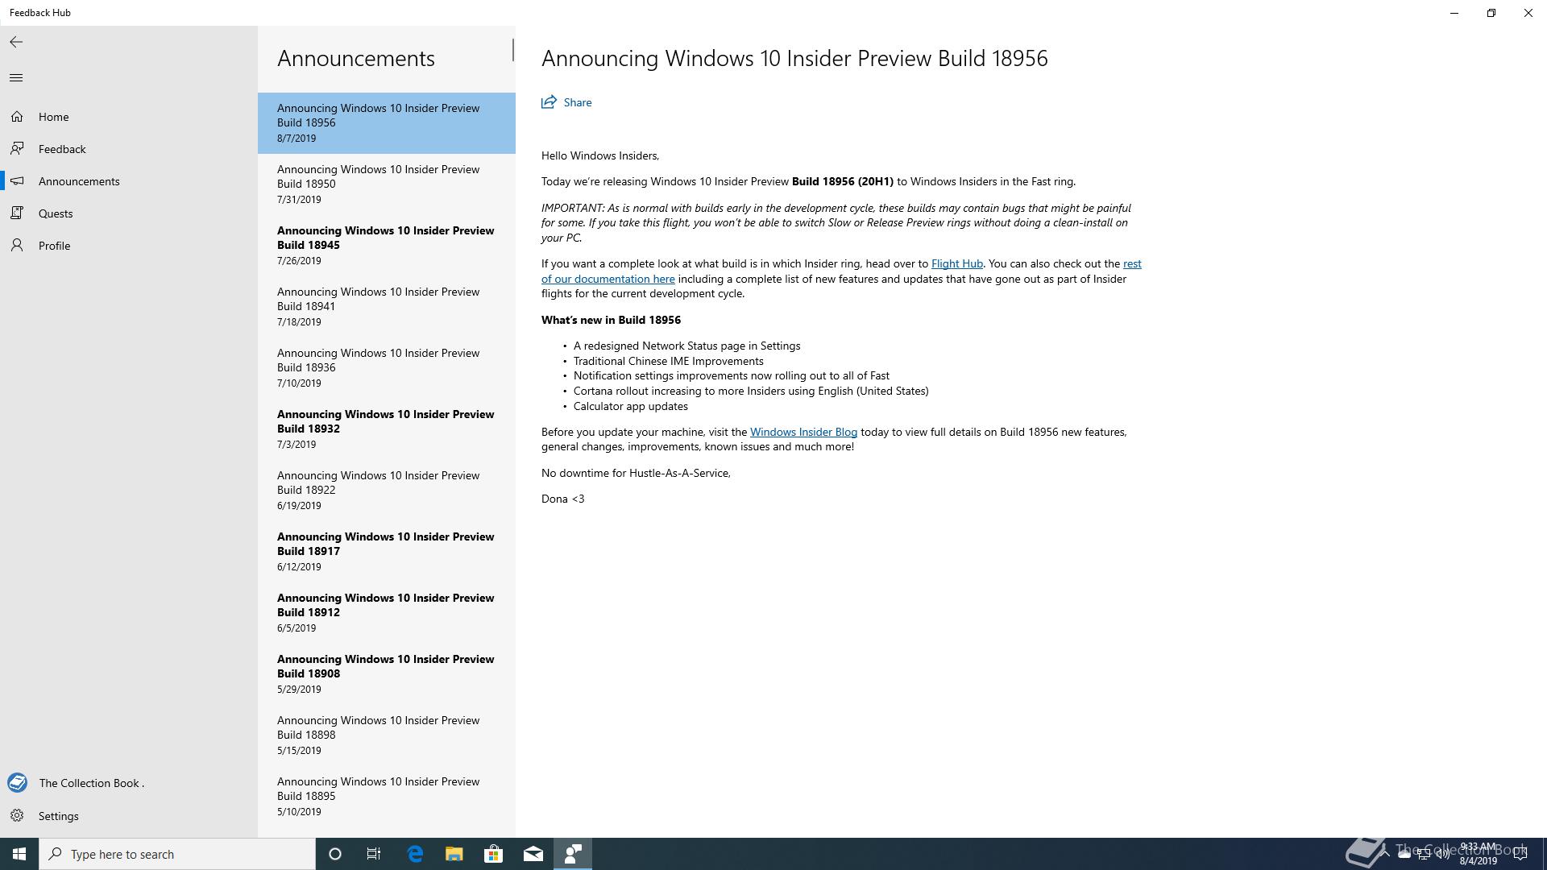The image size is (1547, 870).
Task: Open the Windows Insider Blog link
Action: click(803, 432)
